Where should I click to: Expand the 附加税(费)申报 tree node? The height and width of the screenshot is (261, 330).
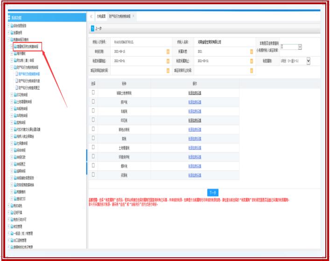pyautogui.click(x=12, y=60)
